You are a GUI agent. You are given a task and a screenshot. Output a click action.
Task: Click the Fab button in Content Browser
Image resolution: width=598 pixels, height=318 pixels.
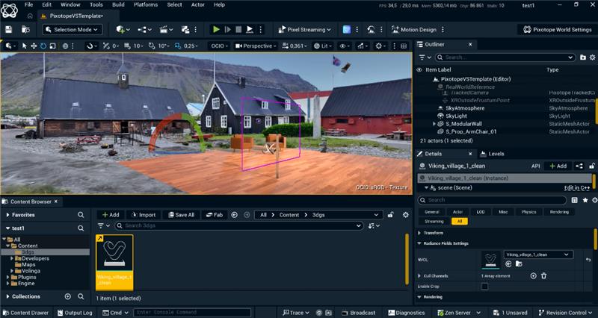pos(214,215)
